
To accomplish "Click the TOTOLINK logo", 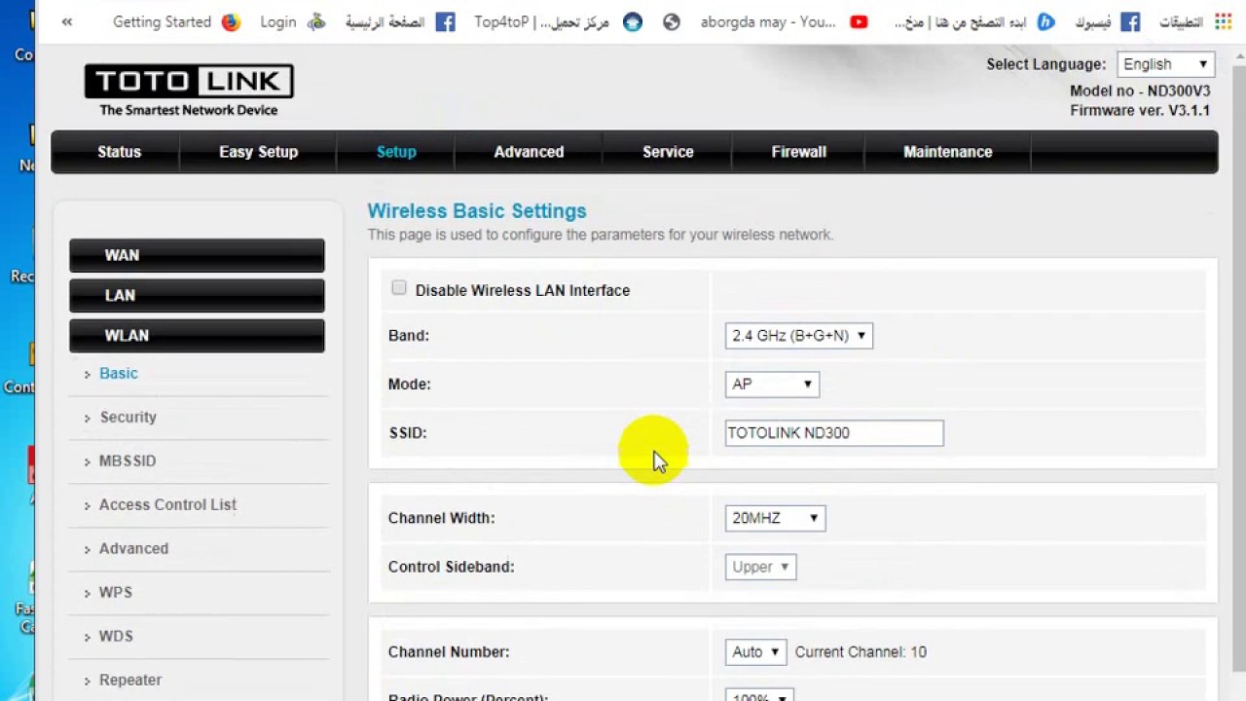I will [189, 91].
